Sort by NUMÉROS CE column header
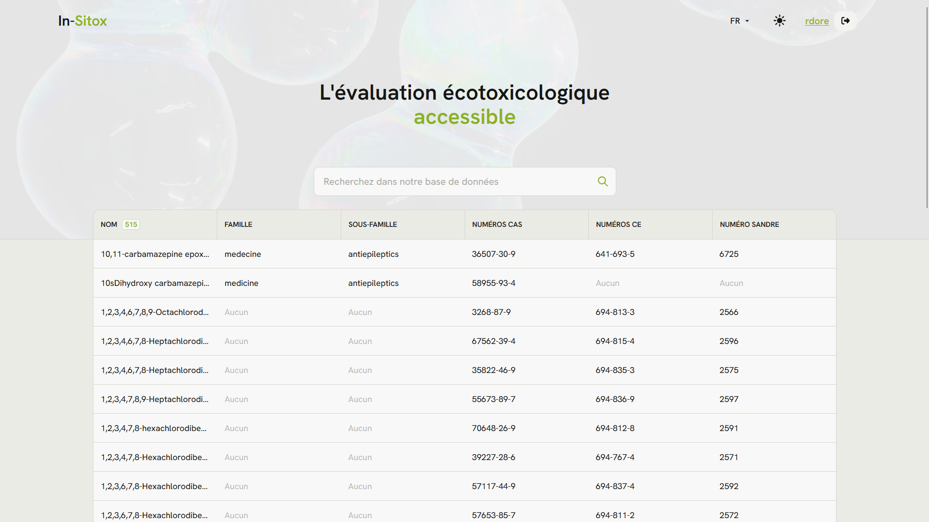This screenshot has height=522, width=929. [618, 224]
